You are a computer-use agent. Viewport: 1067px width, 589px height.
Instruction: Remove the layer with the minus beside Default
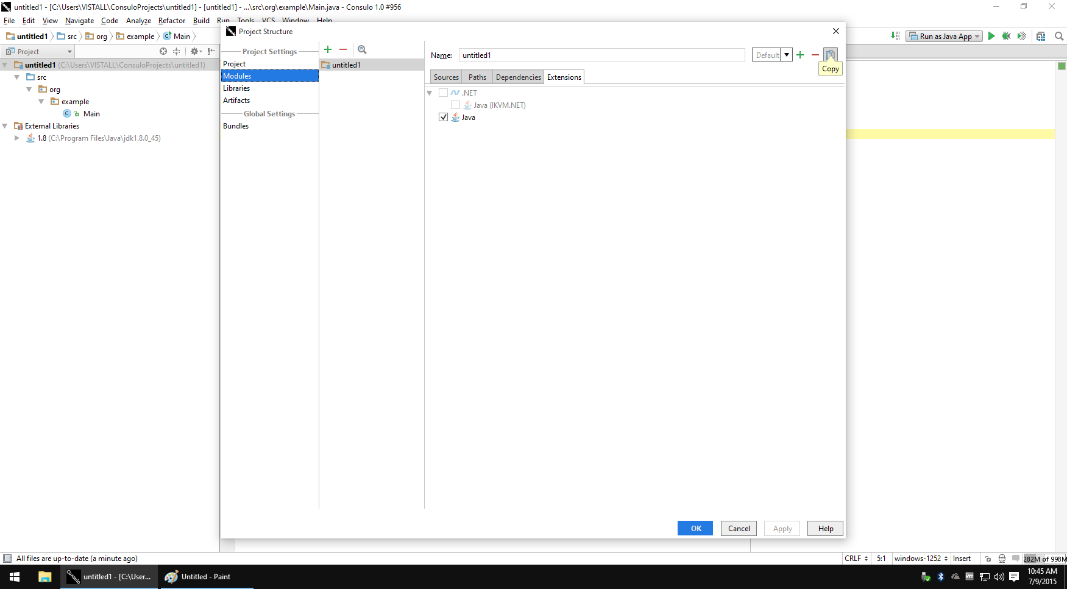[x=815, y=55]
